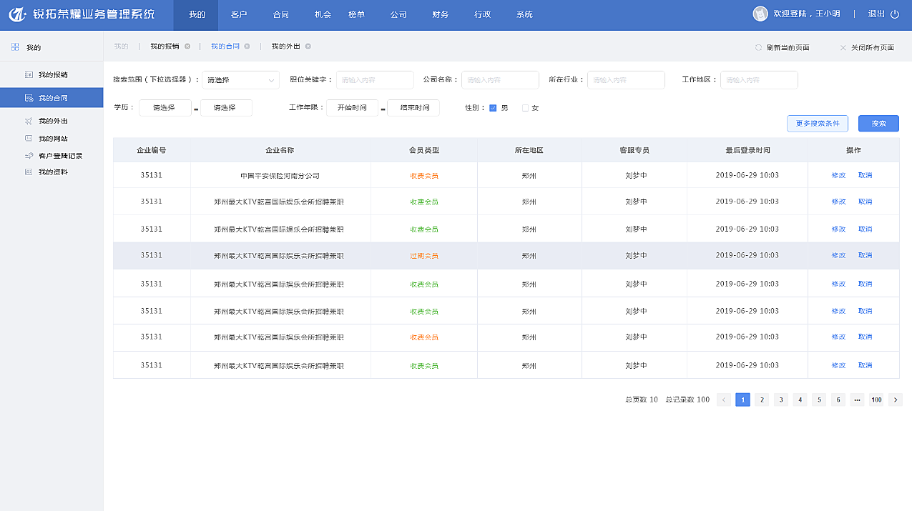Viewport: 912px width, 511px height.
Task: Expand the first 学历 请选择 dropdown
Action: [x=165, y=107]
